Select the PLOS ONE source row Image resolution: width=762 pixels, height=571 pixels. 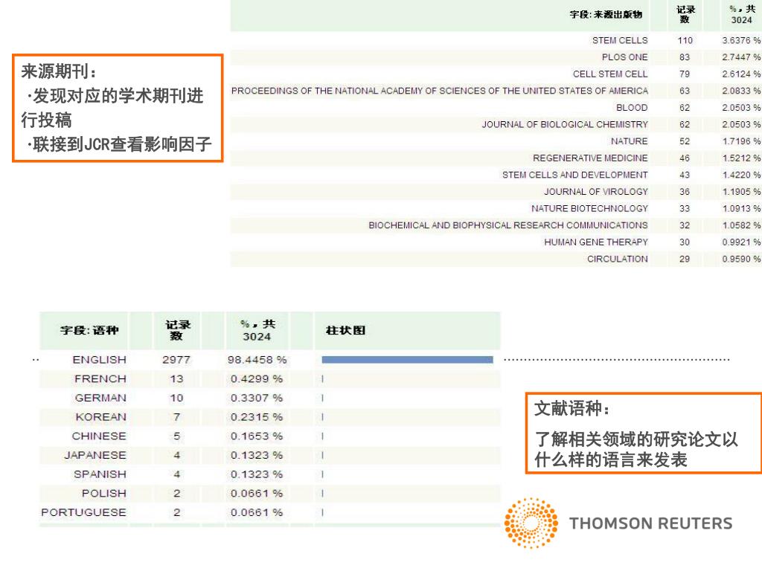pos(496,57)
